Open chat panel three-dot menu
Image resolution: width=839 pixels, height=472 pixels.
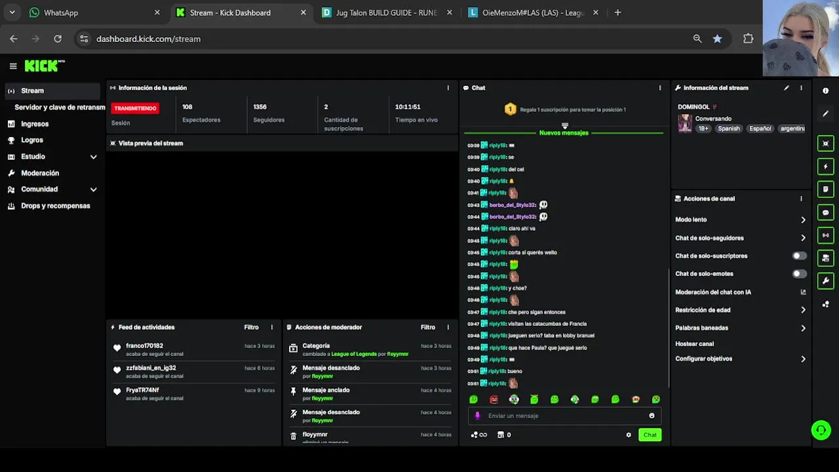(x=660, y=88)
